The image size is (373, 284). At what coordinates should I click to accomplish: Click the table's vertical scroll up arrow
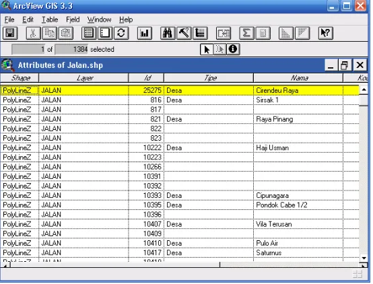(x=364, y=90)
